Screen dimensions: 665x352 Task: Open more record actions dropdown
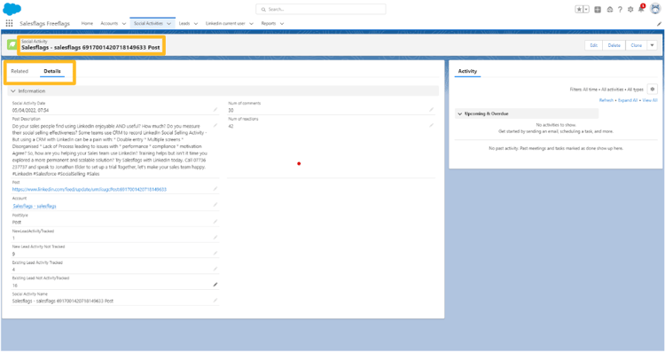[653, 45]
